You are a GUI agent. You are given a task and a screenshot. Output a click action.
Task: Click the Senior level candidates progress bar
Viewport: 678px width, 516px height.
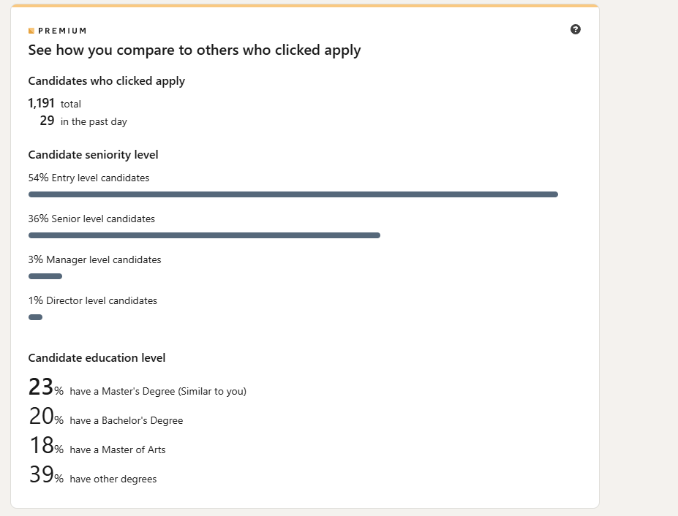(x=204, y=235)
